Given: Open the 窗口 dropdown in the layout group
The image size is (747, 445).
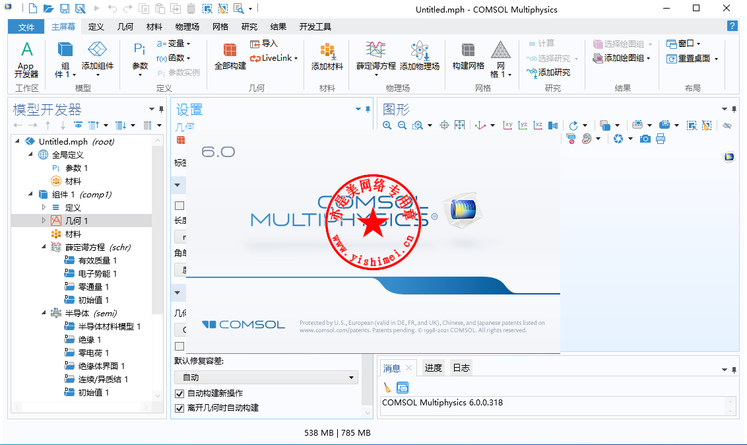Looking at the screenshot, I should 684,44.
